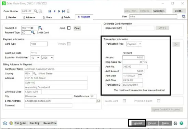Open the calculator icon beside navigation arrows
The image size is (188, 129).
pyautogui.click(x=68, y=11)
